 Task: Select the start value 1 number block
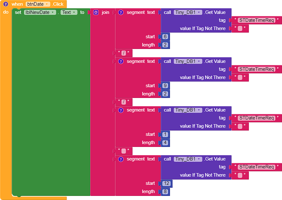pyautogui.click(x=165, y=134)
